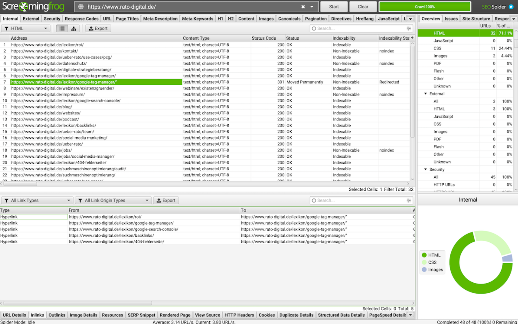Switch to tree view icon
The height and width of the screenshot is (324, 518).
point(74,28)
